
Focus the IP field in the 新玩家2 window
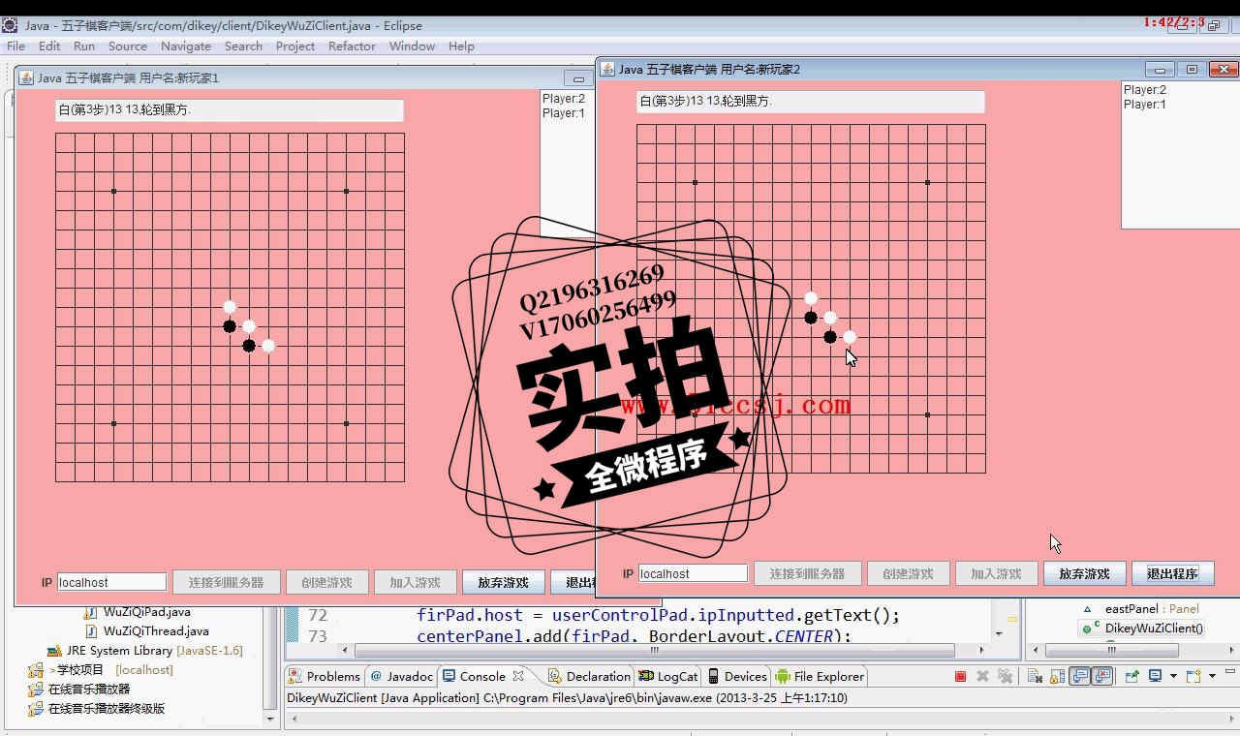(x=693, y=573)
